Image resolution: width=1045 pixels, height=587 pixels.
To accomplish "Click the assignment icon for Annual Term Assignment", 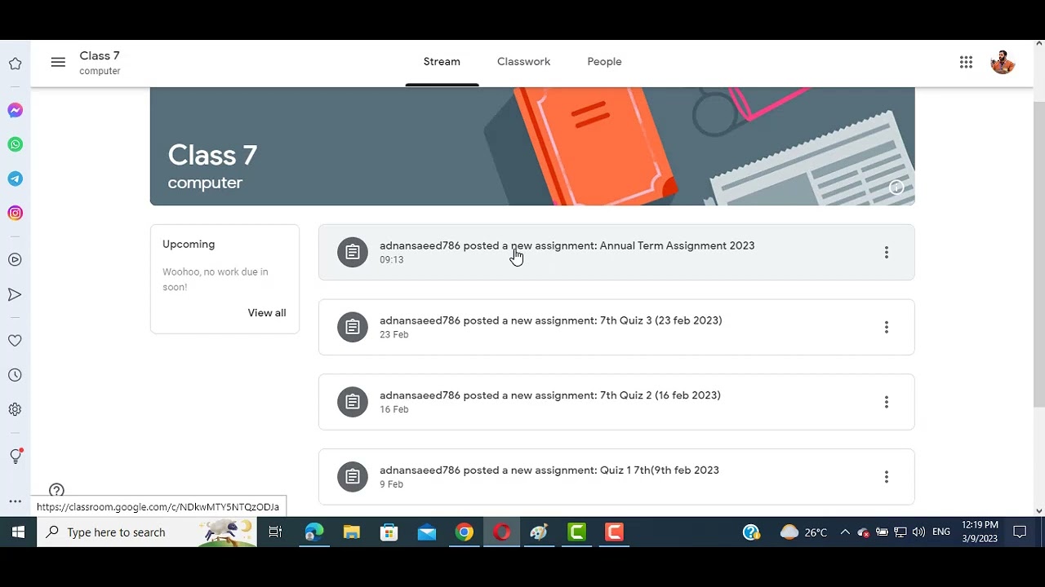I will point(353,252).
